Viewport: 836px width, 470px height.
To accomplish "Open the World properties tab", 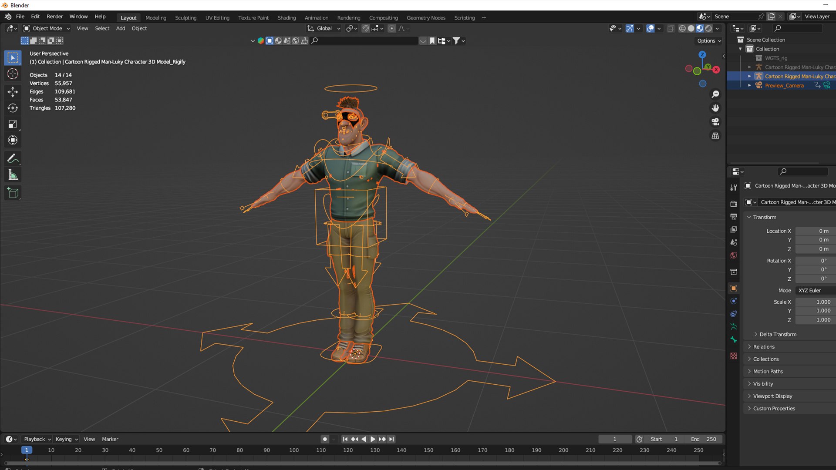I will tap(734, 255).
